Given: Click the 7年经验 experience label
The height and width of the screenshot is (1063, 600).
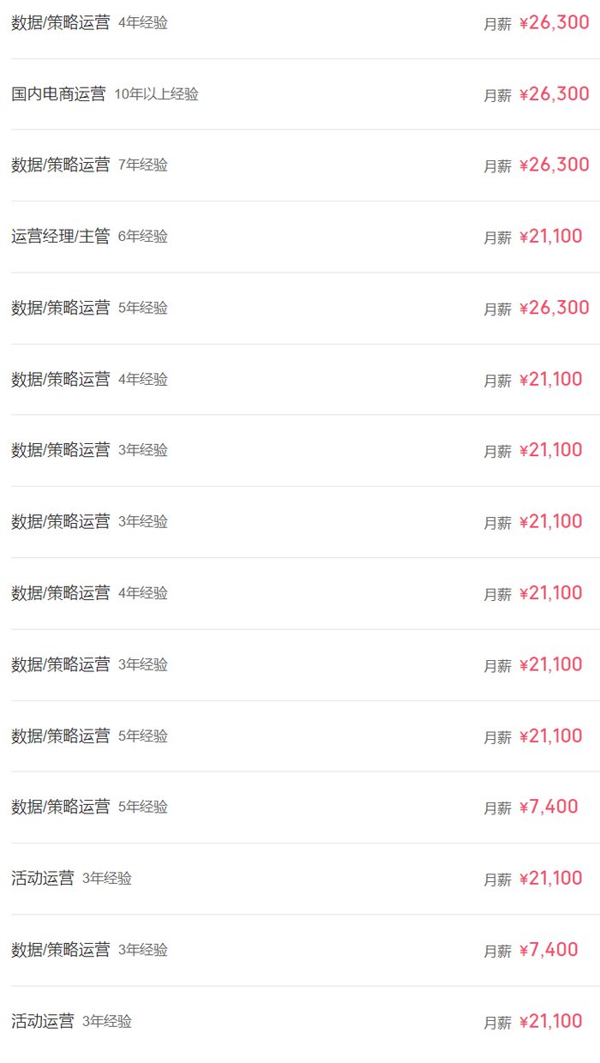Looking at the screenshot, I should [142, 165].
